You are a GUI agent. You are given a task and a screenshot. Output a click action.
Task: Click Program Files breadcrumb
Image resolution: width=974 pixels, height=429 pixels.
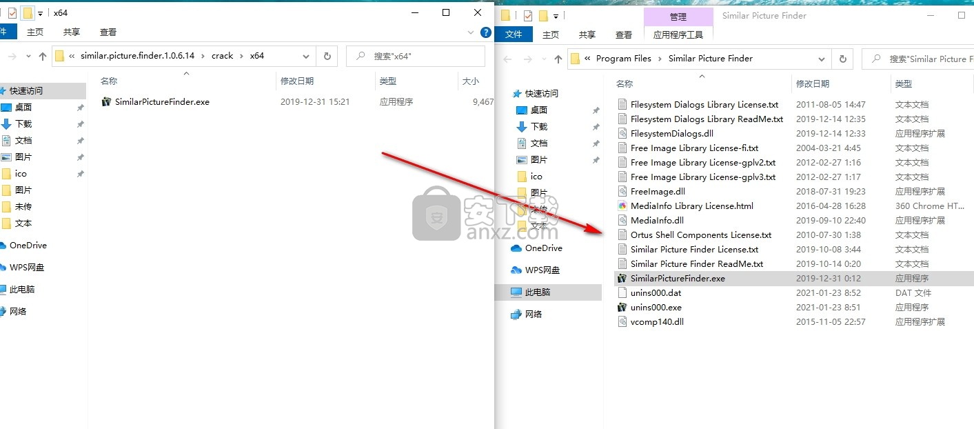click(624, 59)
